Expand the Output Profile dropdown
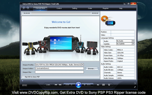Screen dimensions: 152x95 [x=82, y=65]
